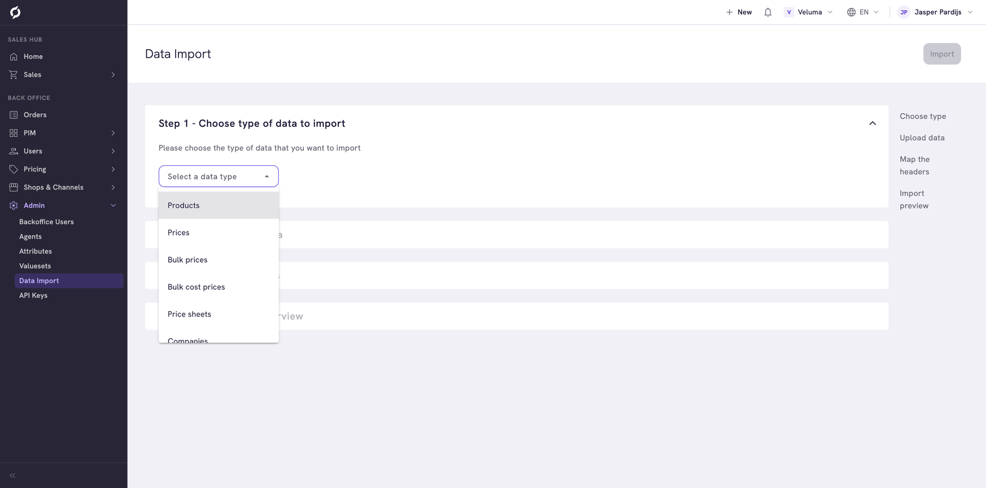The image size is (986, 488).
Task: Choose Bulk cost prices option
Action: [219, 287]
